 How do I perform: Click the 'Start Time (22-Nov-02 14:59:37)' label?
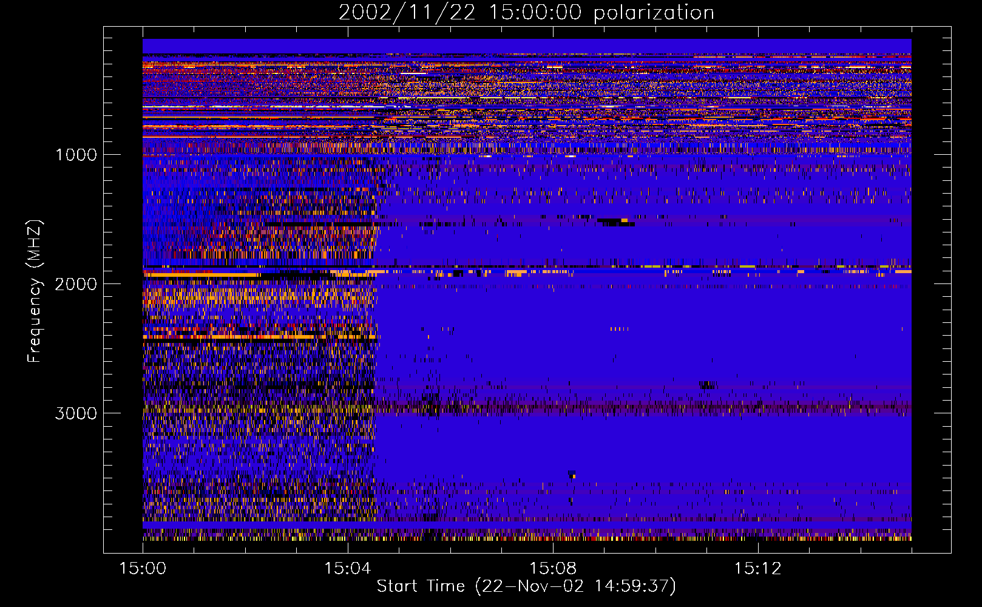coord(526,586)
